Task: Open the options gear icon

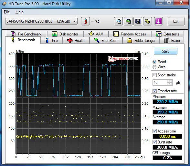Action: click(147, 21)
